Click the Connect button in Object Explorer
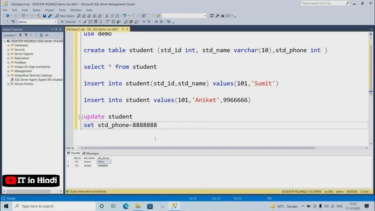The image size is (375, 211). pyautogui.click(x=10, y=35)
